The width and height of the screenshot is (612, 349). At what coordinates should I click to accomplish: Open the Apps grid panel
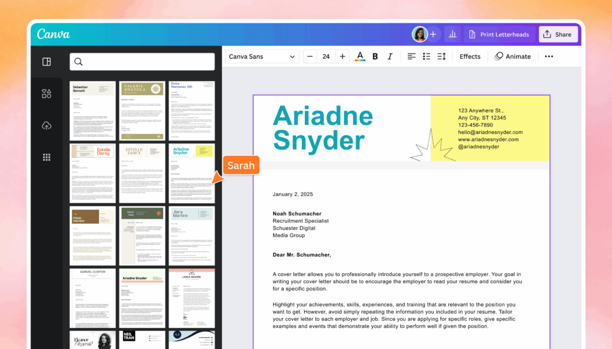pos(47,157)
